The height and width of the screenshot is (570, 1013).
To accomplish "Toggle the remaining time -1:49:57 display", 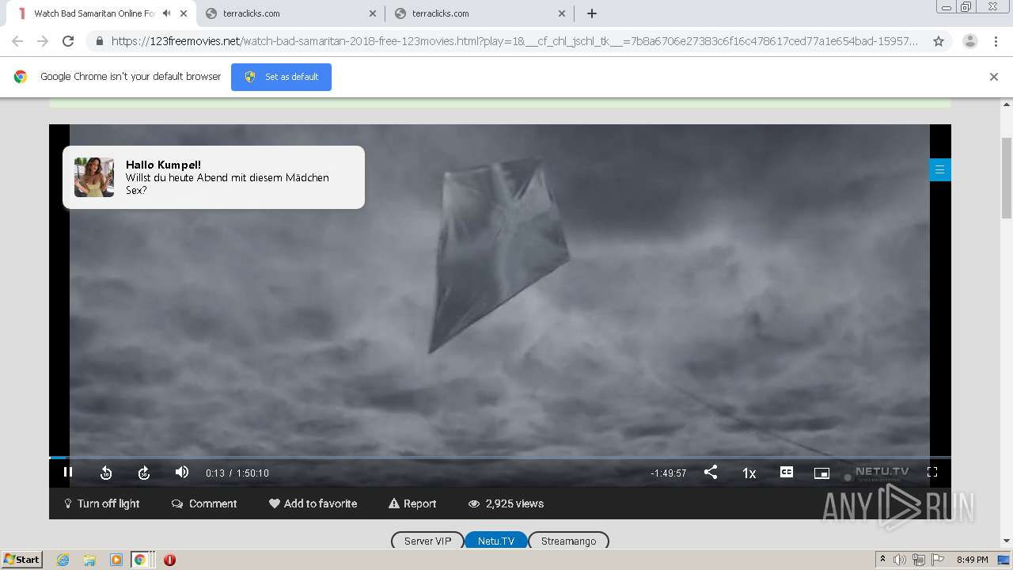I will pyautogui.click(x=669, y=473).
